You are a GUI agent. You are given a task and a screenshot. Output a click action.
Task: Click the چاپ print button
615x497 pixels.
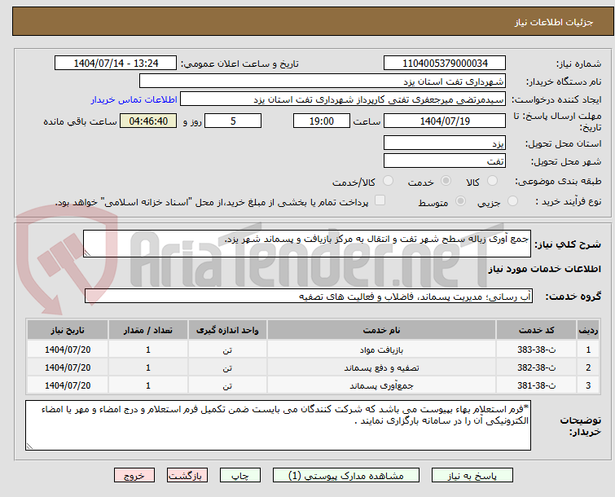[x=240, y=476]
